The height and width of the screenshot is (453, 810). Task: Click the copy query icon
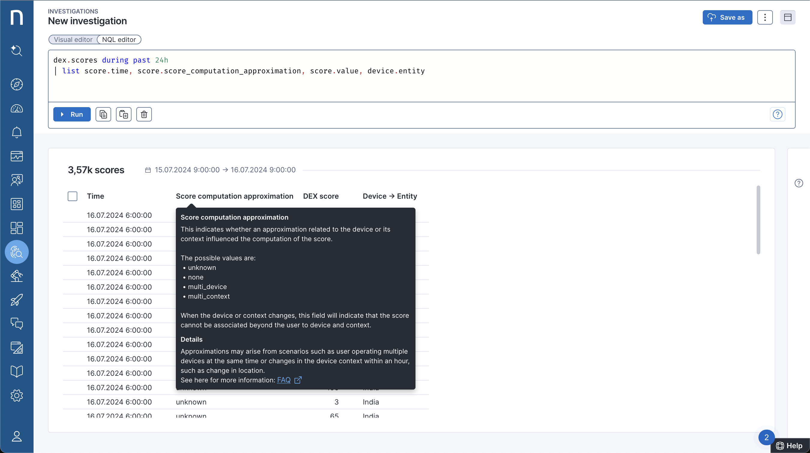[103, 114]
